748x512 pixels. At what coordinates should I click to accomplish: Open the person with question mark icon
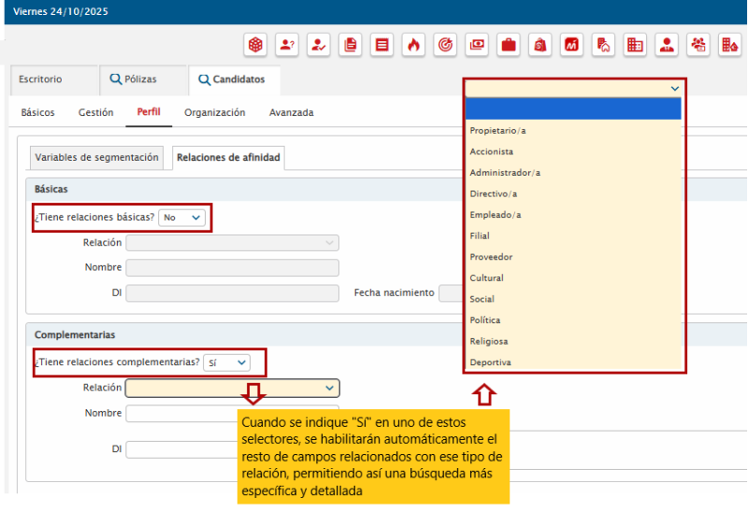[287, 44]
